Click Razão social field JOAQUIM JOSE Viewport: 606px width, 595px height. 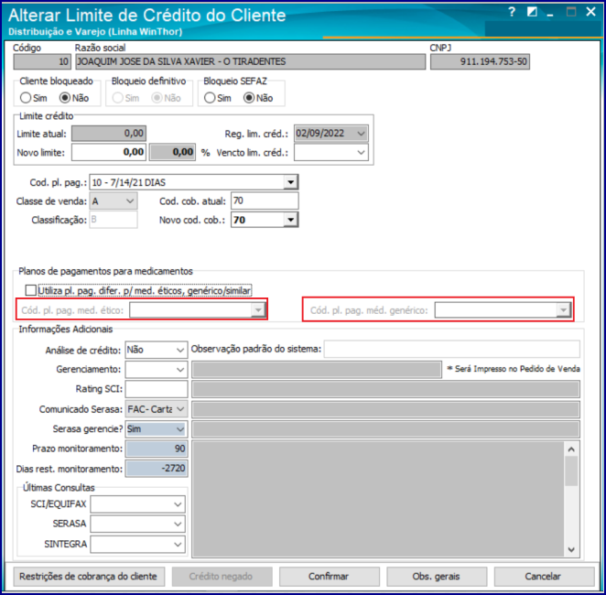pyautogui.click(x=251, y=62)
